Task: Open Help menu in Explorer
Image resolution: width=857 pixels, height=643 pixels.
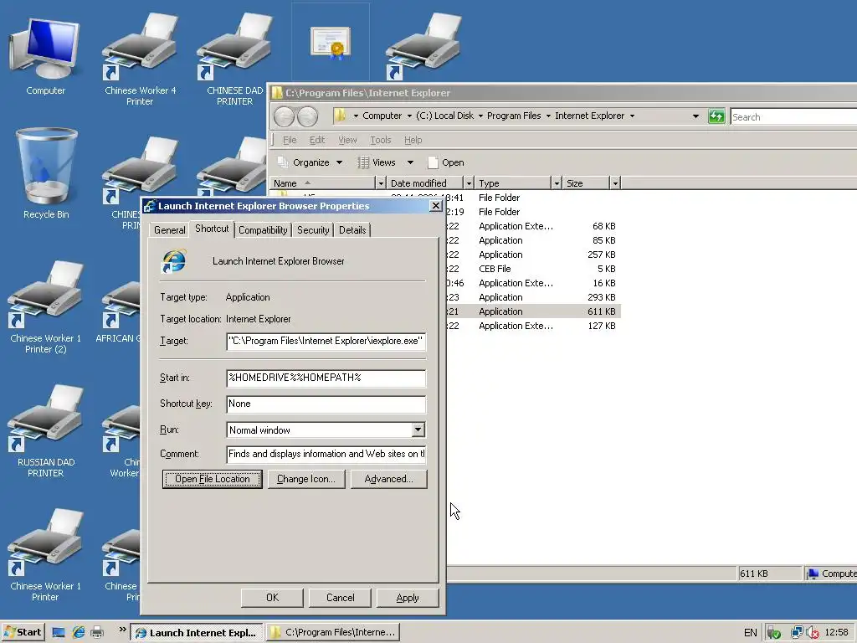Action: [413, 140]
